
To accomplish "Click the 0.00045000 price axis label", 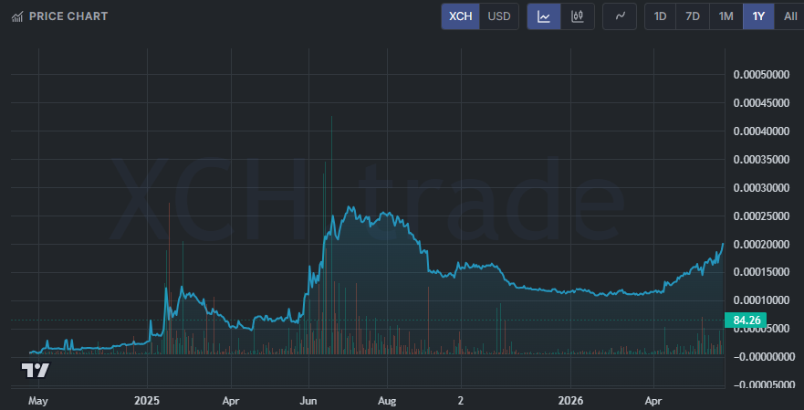I will point(761,103).
